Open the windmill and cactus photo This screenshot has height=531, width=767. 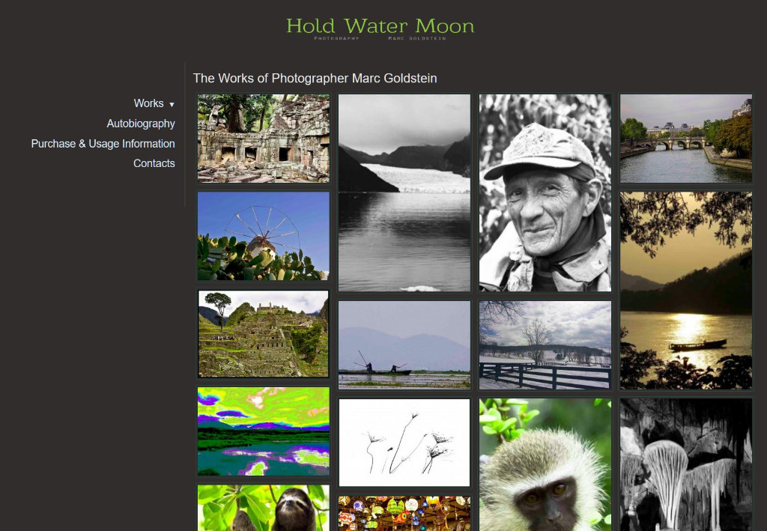pyautogui.click(x=264, y=236)
